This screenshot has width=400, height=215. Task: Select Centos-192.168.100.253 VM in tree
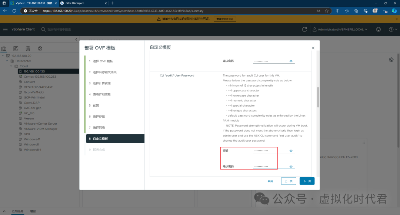pyautogui.click(x=40, y=77)
